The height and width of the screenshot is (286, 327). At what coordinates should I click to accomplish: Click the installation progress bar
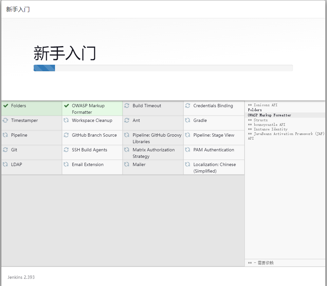[163, 68]
